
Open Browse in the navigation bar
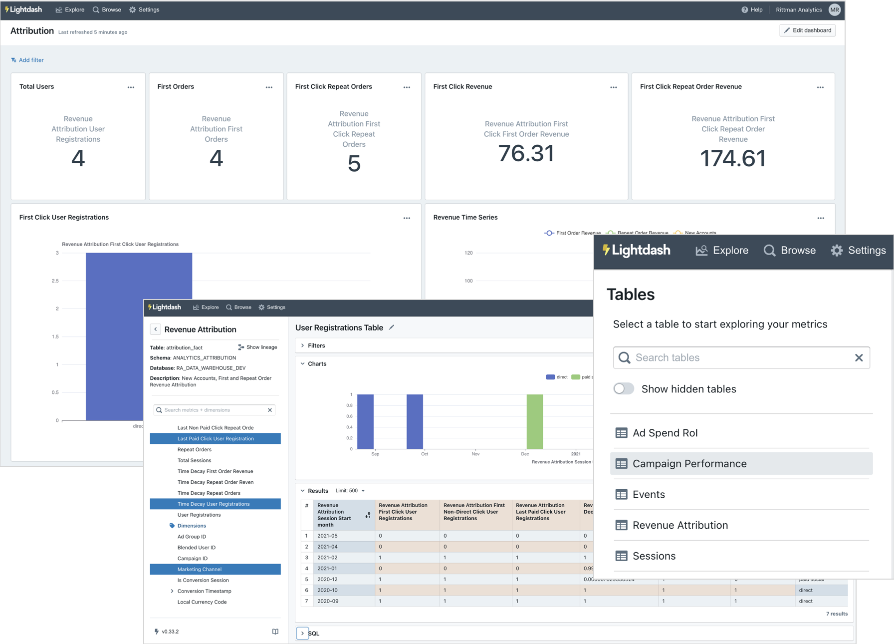click(106, 9)
